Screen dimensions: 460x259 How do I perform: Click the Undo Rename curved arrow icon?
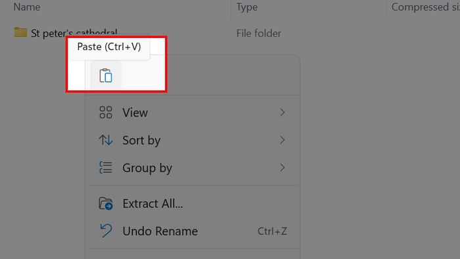tap(106, 231)
